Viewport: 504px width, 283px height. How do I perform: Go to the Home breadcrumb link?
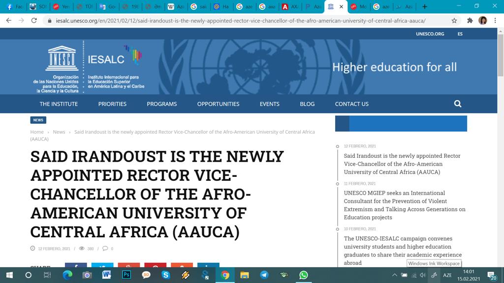tap(37, 132)
